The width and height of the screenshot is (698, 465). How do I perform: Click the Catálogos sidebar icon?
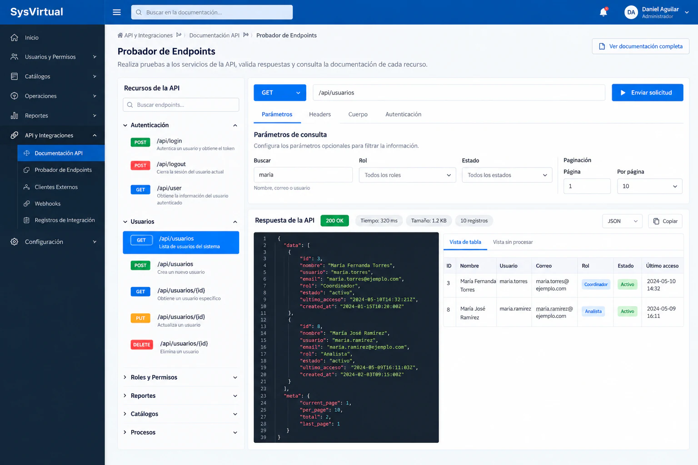(15, 76)
